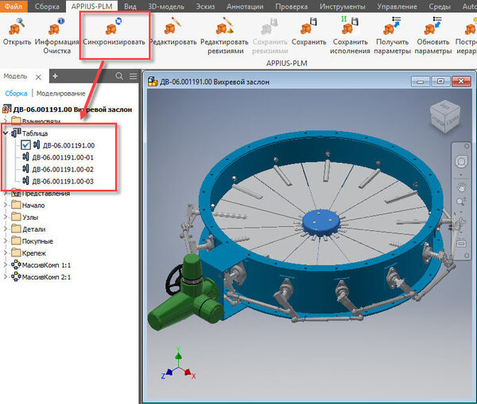Click navigation wheel icon in nav bar
477x404 pixels.
(461, 162)
